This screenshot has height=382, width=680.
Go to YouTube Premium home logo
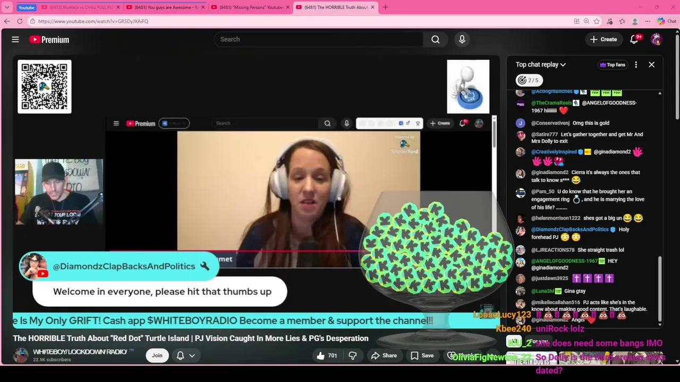pos(49,40)
